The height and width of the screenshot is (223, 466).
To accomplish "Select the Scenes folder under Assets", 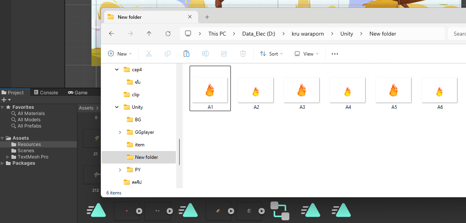I will [x=26, y=151].
